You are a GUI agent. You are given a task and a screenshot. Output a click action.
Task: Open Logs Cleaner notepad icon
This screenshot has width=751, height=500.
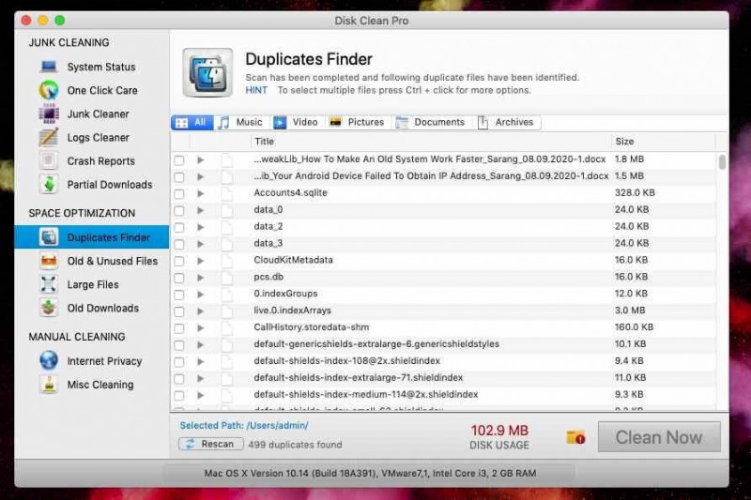pyautogui.click(x=49, y=137)
